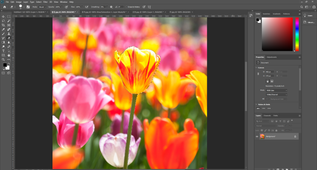Image resolution: width=317 pixels, height=170 pixels.
Task: Select the Eraser tool in toolbox
Action: click(x=9, y=38)
